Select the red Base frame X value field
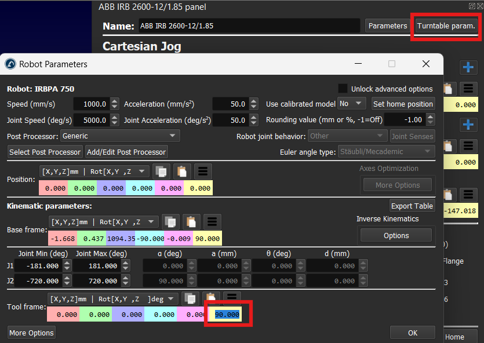 pyautogui.click(x=62, y=238)
